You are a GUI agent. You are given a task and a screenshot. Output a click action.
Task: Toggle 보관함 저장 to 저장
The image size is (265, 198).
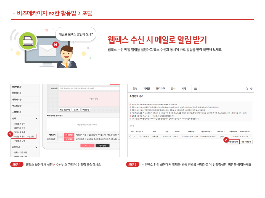(61, 139)
